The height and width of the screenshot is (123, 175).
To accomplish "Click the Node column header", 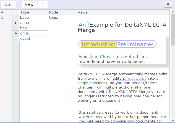I will 62,12.
